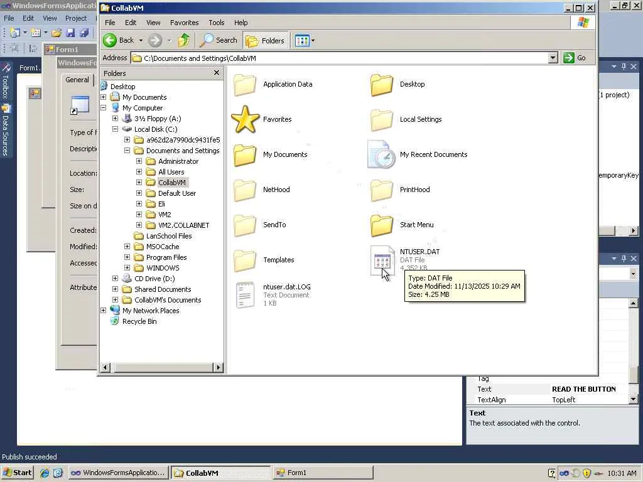Collapse Documents and Settings node

click(x=127, y=151)
